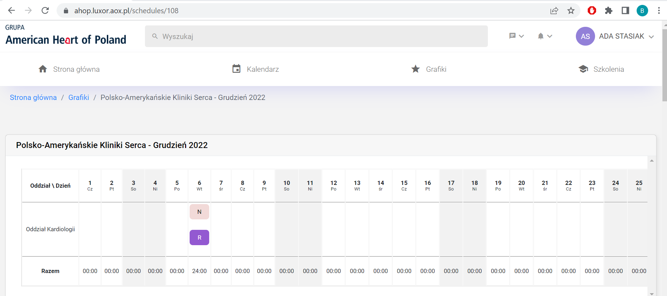Click the Grafiki breadcrumb link
The width and height of the screenshot is (667, 296).
(79, 98)
